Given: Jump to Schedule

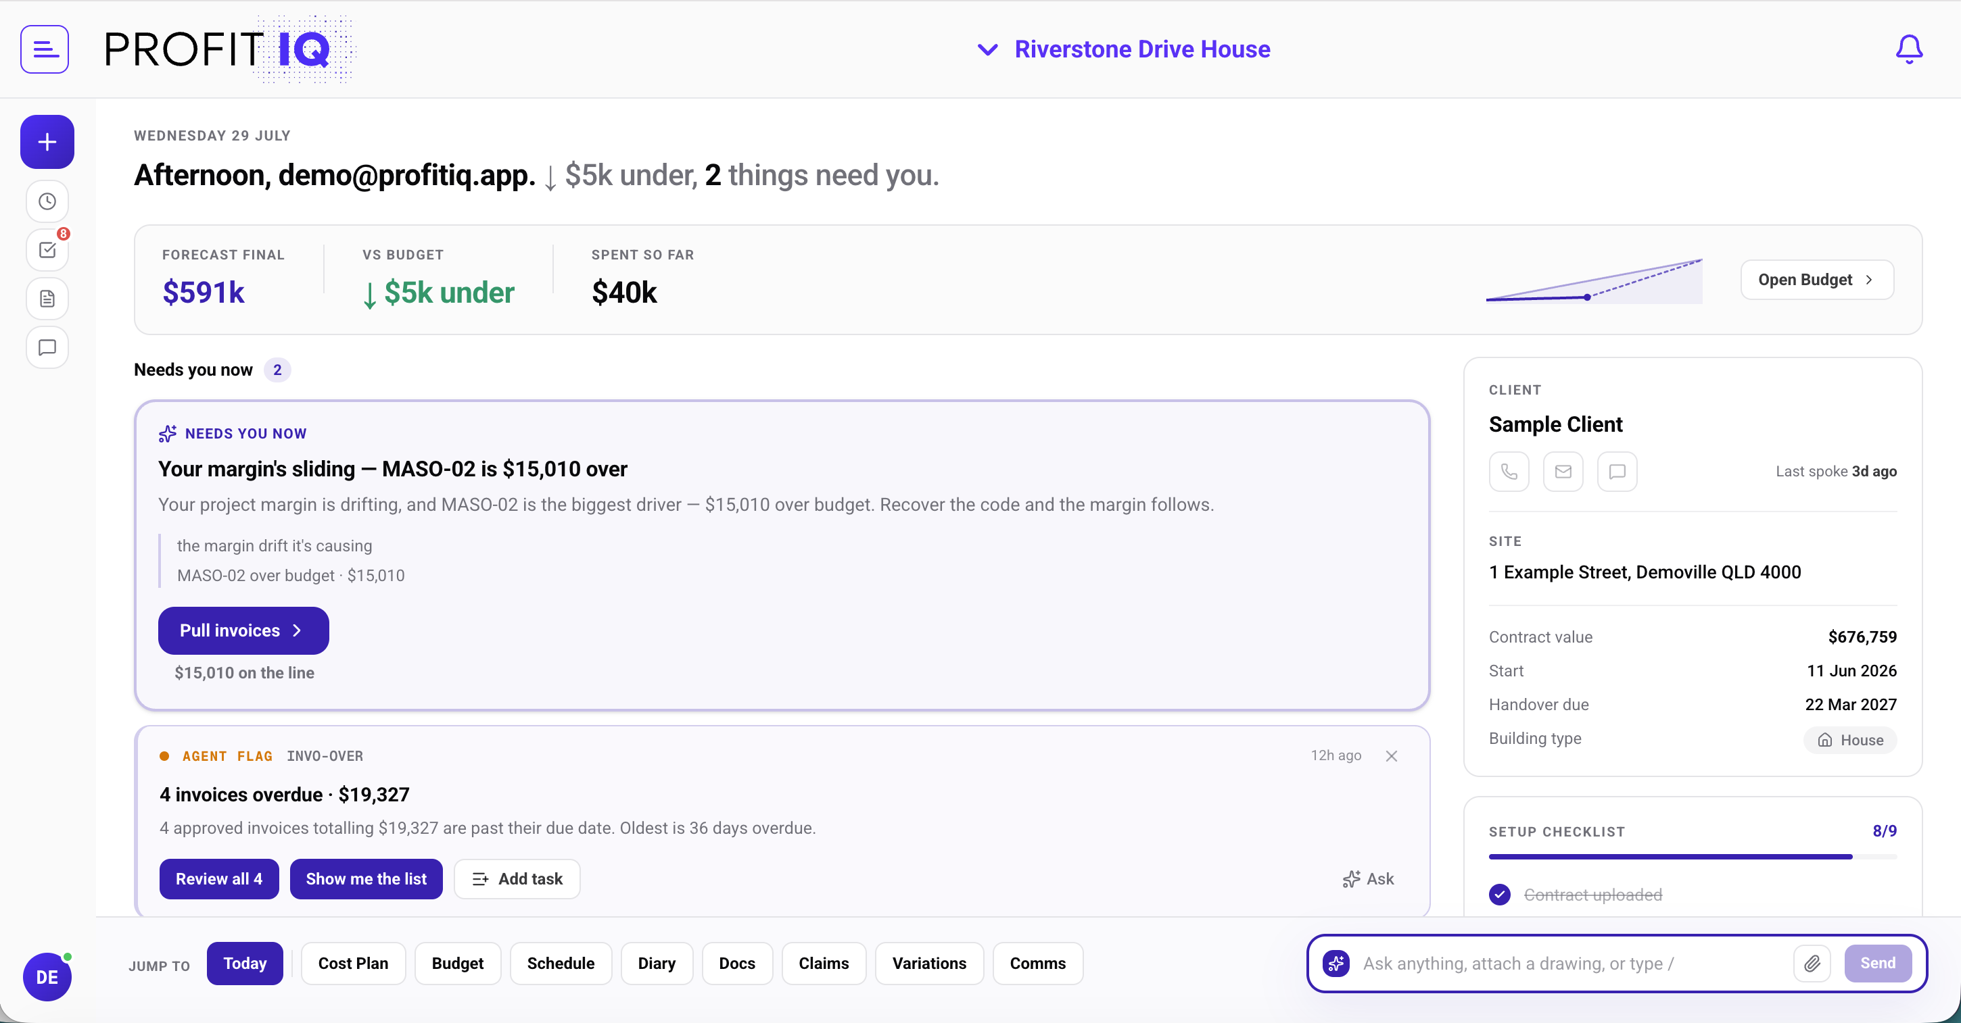Looking at the screenshot, I should tap(561, 964).
